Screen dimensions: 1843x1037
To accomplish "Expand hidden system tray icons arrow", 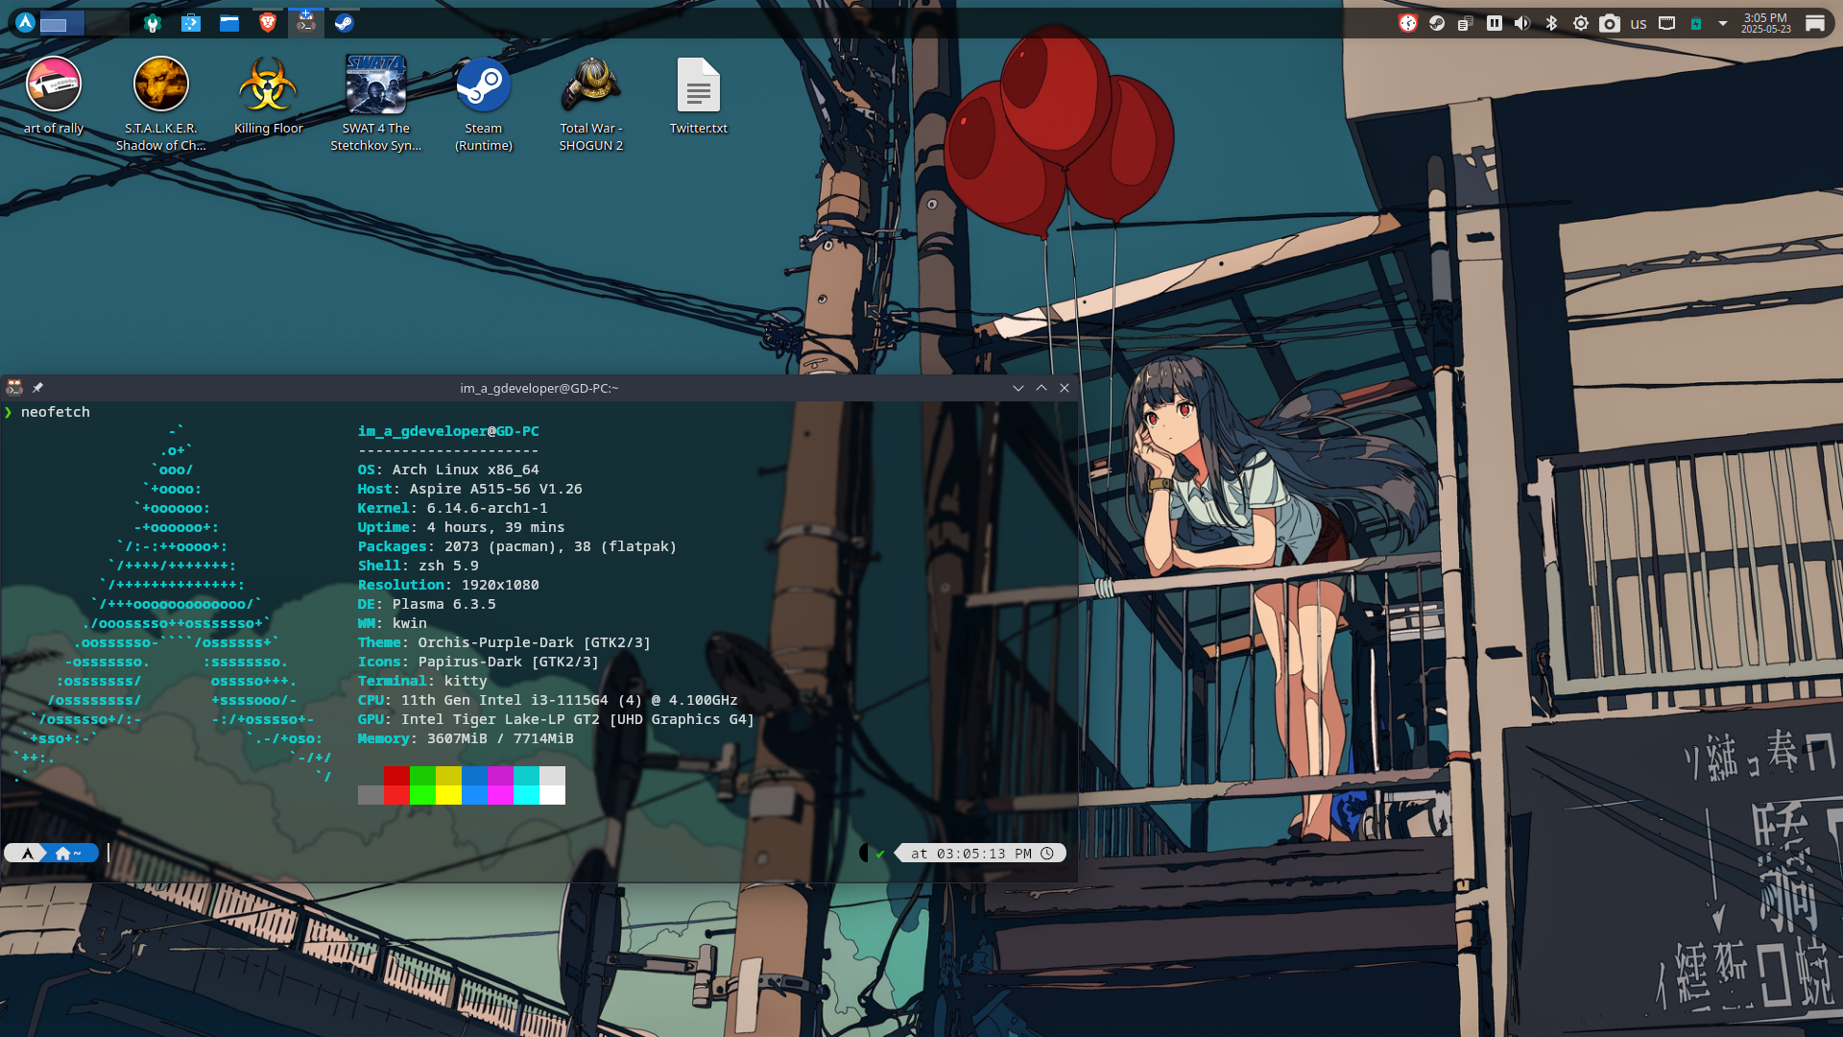I will point(1723,23).
